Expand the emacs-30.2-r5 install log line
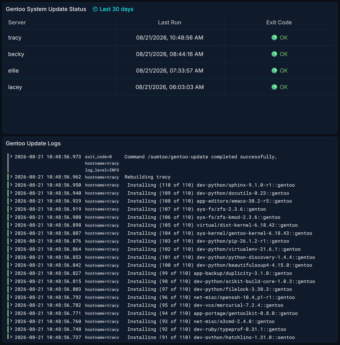The image size is (340, 345). [11, 201]
